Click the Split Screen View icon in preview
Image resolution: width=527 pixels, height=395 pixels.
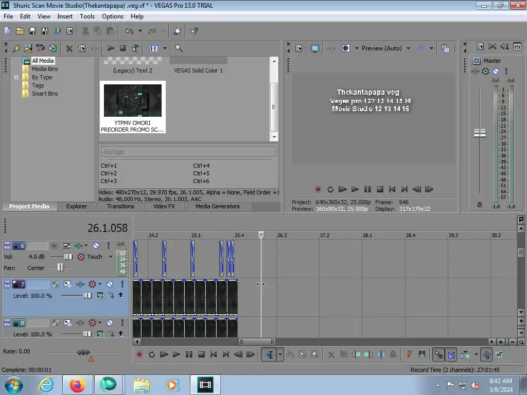tap(345, 48)
